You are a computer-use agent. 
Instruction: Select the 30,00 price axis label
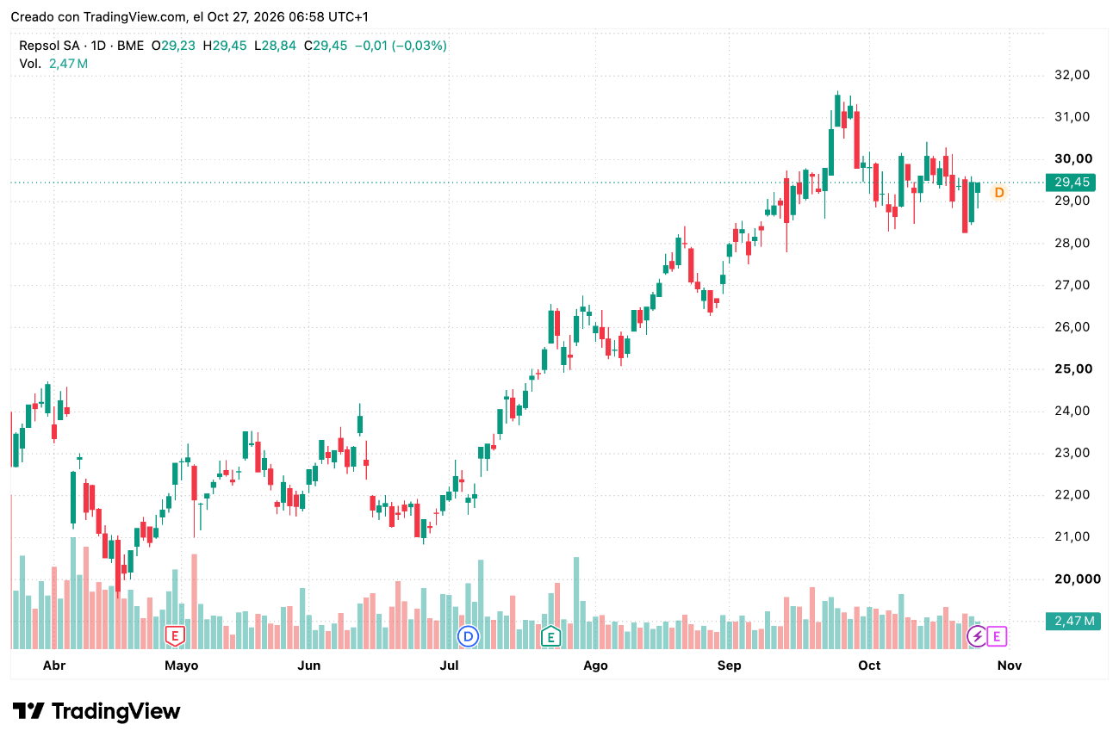pyautogui.click(x=1072, y=158)
